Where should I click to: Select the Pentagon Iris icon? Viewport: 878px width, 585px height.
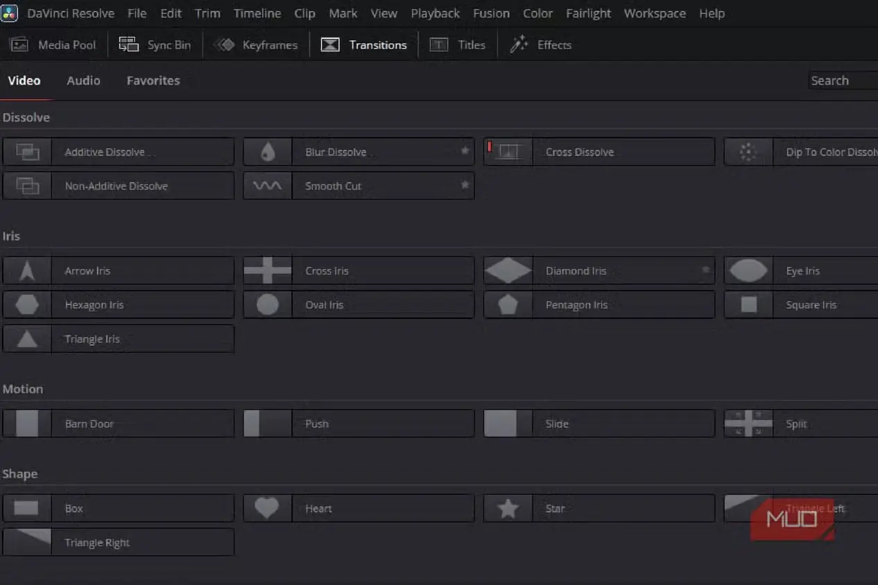[x=508, y=304]
